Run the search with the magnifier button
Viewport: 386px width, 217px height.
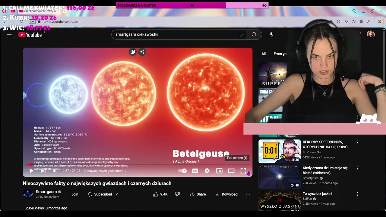(254, 35)
